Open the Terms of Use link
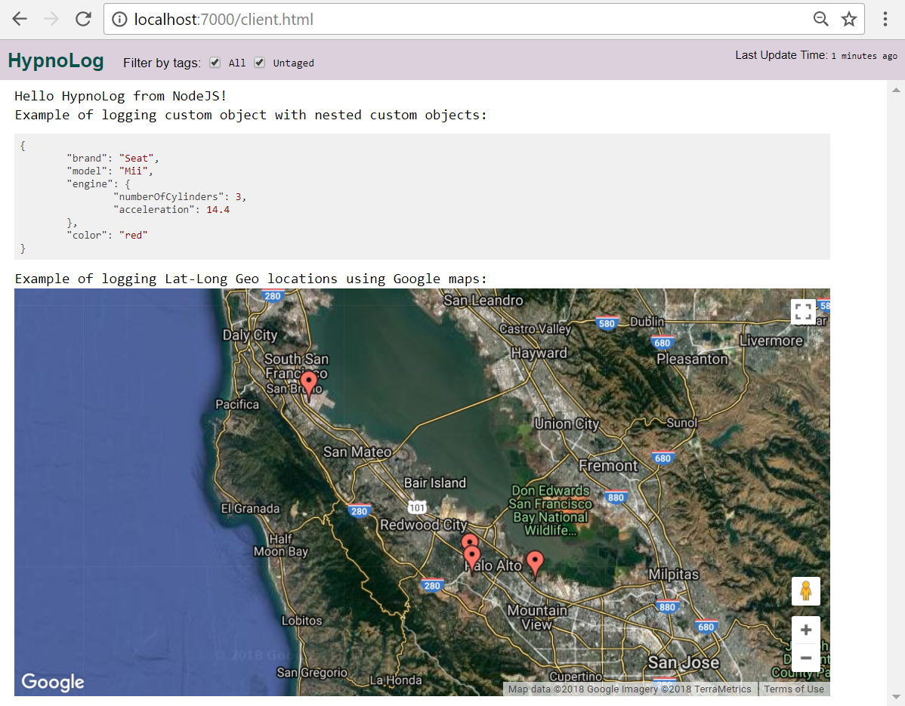This screenshot has height=706, width=905. coord(794,689)
